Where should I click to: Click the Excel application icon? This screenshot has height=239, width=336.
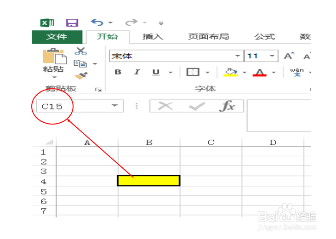47,23
